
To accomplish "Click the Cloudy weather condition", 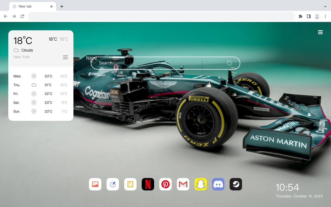I will [27, 50].
